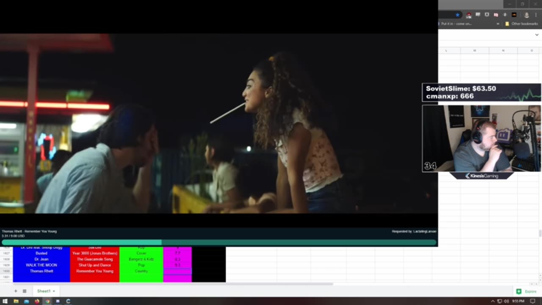This screenshot has width=542, height=305.
Task: Collapse the Sheets header with the down chevron
Action: pos(537,35)
